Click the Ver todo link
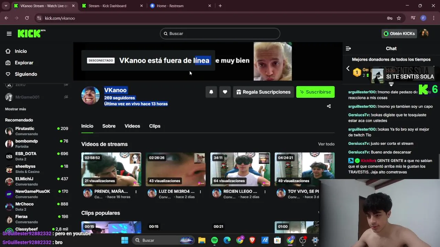This screenshot has height=247, width=440. pyautogui.click(x=326, y=144)
